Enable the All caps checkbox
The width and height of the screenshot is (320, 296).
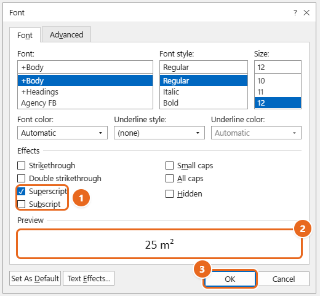click(x=169, y=179)
